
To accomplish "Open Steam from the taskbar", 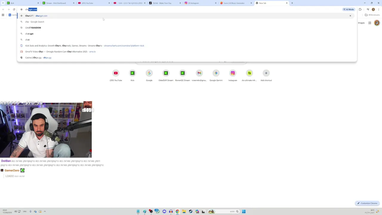I will [190, 211].
